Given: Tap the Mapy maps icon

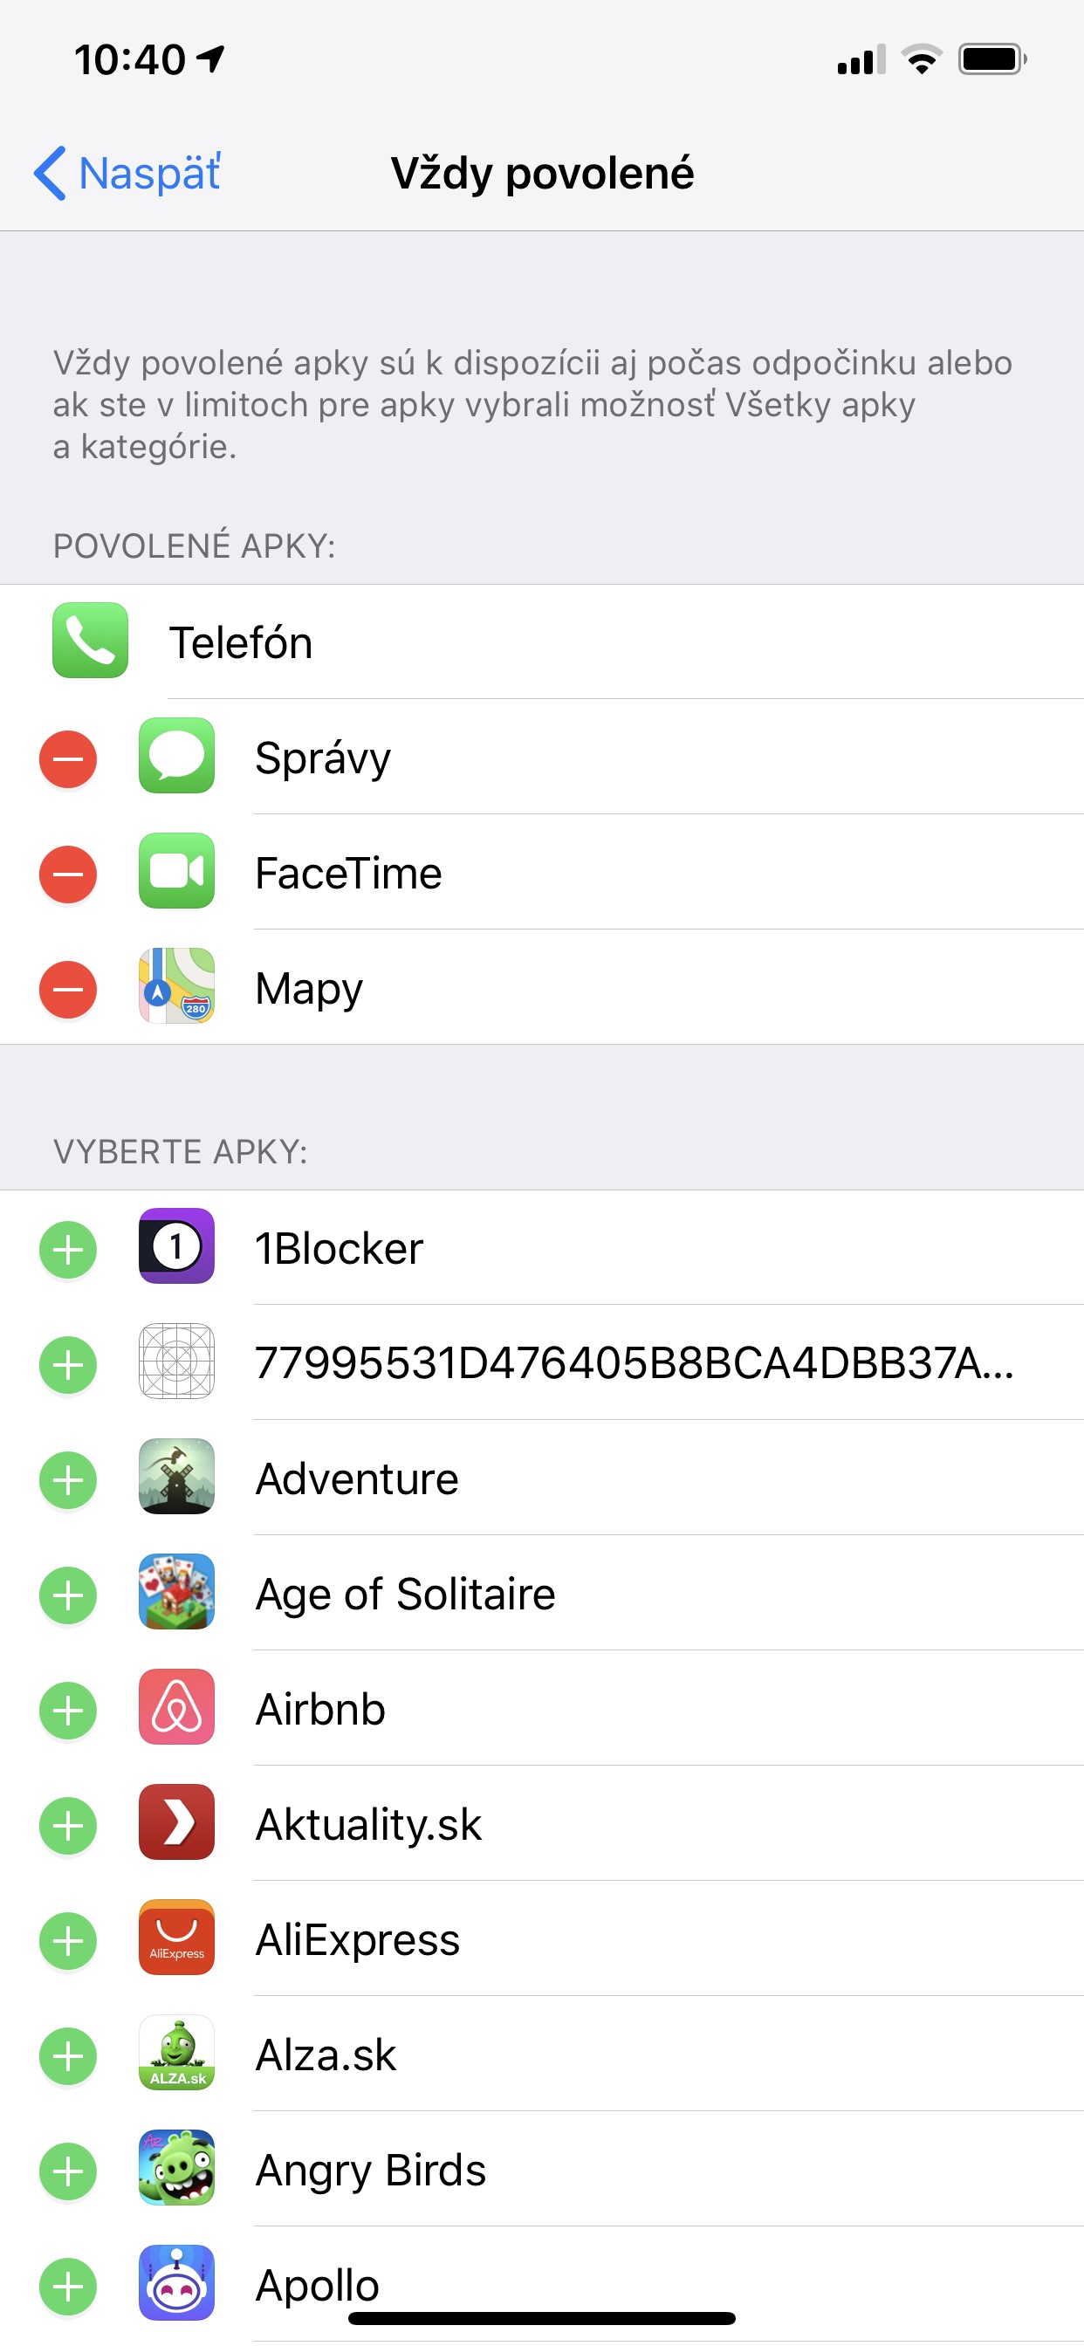Looking at the screenshot, I should 176,986.
